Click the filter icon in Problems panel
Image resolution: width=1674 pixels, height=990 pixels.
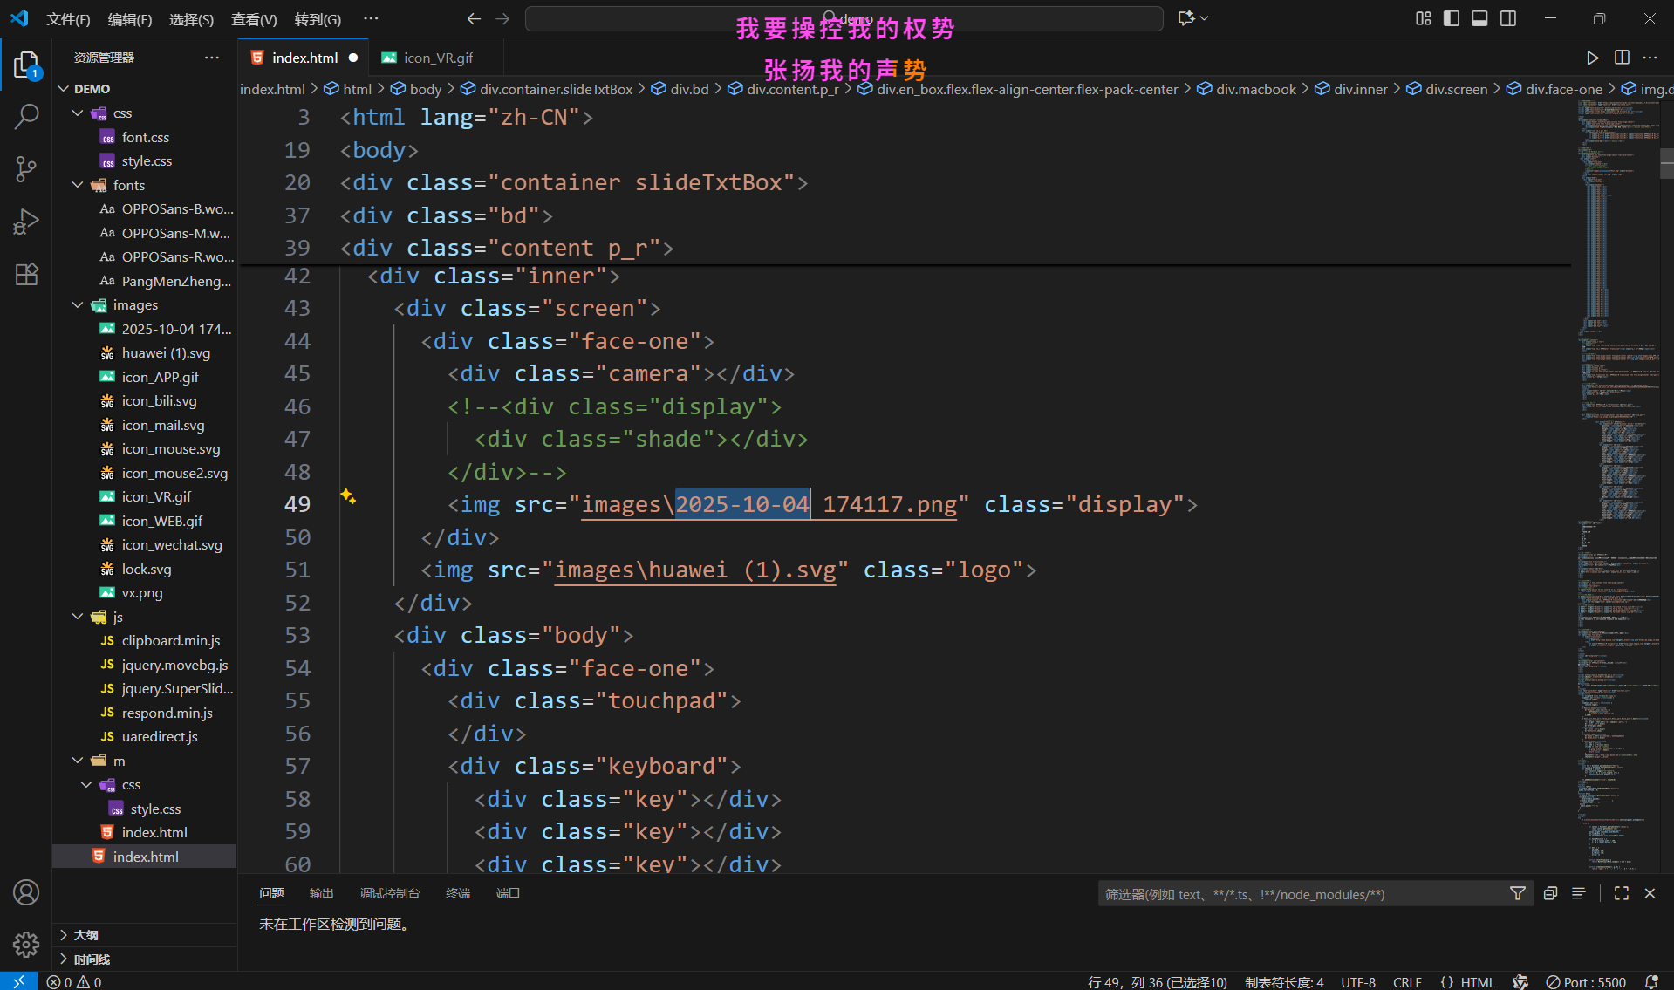[1518, 893]
